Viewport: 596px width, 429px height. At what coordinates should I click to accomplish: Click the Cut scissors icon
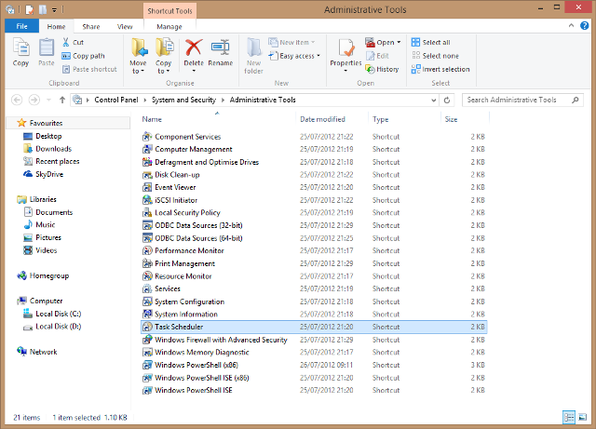pyautogui.click(x=66, y=42)
